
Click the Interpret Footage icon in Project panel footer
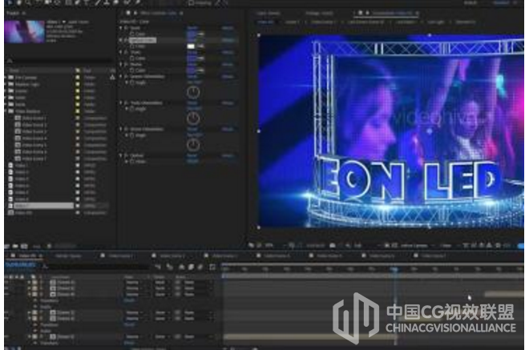pos(7,246)
